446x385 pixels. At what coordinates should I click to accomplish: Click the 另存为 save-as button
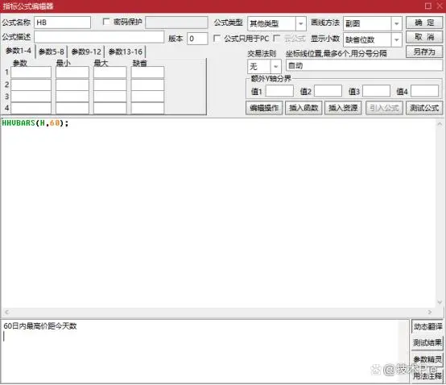pos(424,52)
